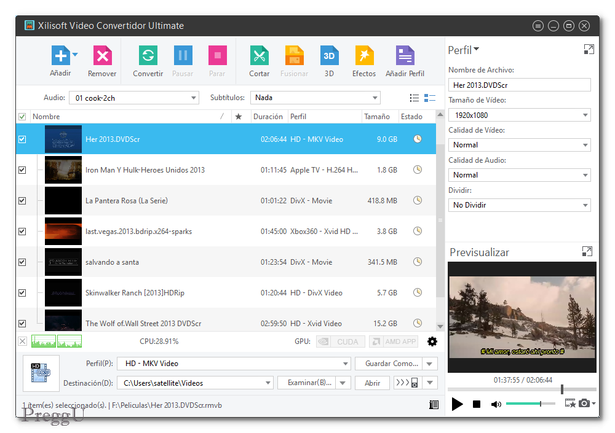Open the Dividir No Dividir dropdown

click(x=519, y=205)
